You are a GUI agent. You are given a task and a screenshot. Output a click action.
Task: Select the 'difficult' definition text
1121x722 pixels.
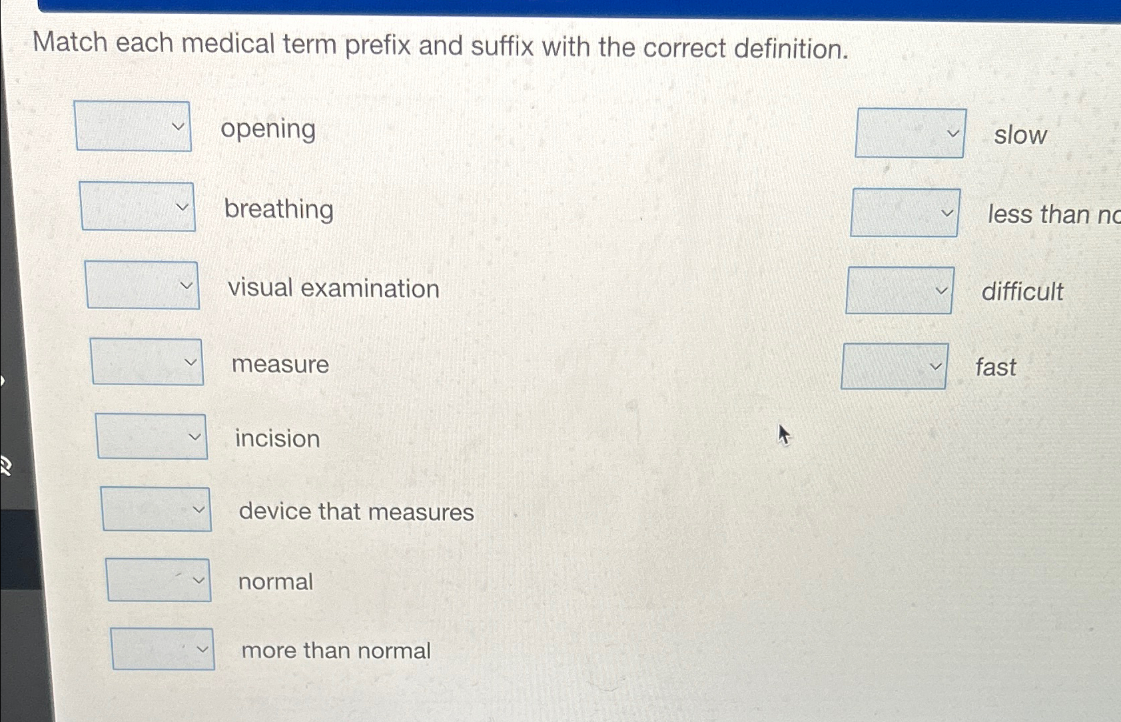point(1022,292)
